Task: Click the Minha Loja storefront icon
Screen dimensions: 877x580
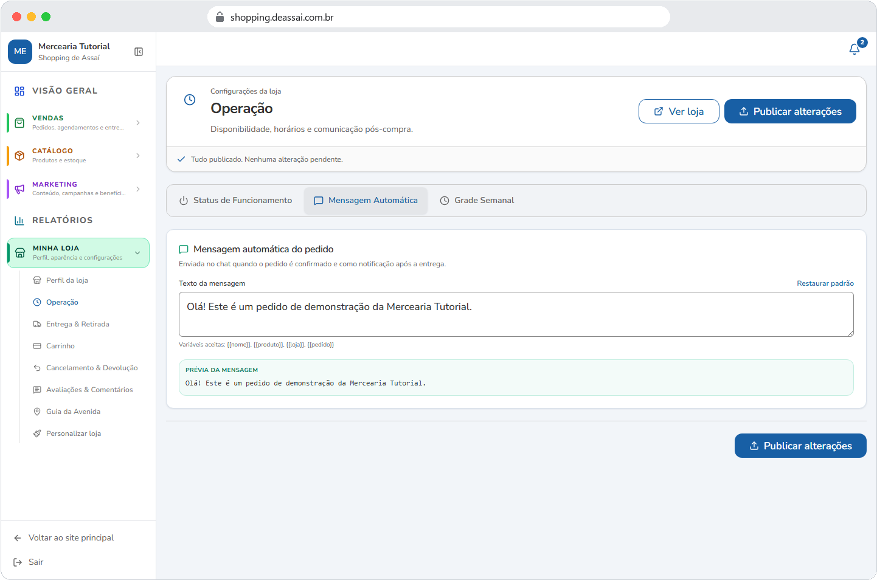Action: [20, 253]
